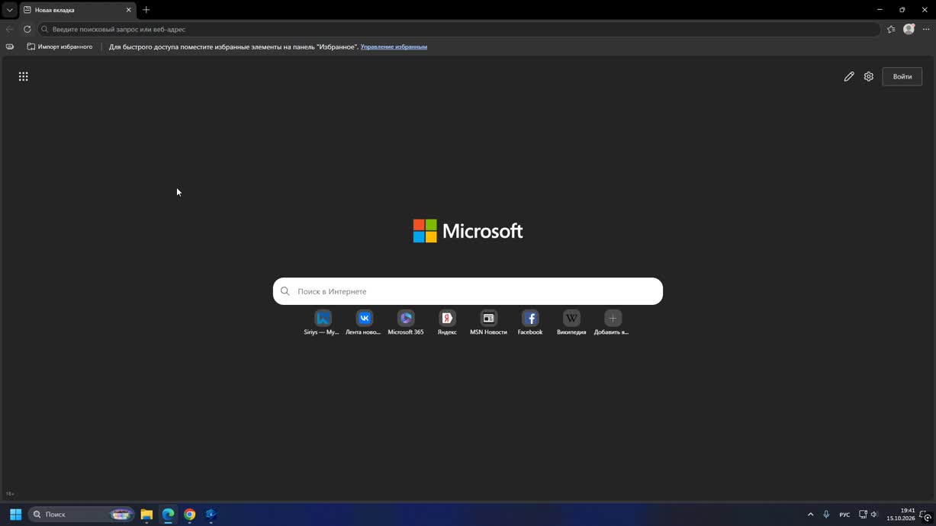Click the Добавить plus tile

click(x=613, y=322)
